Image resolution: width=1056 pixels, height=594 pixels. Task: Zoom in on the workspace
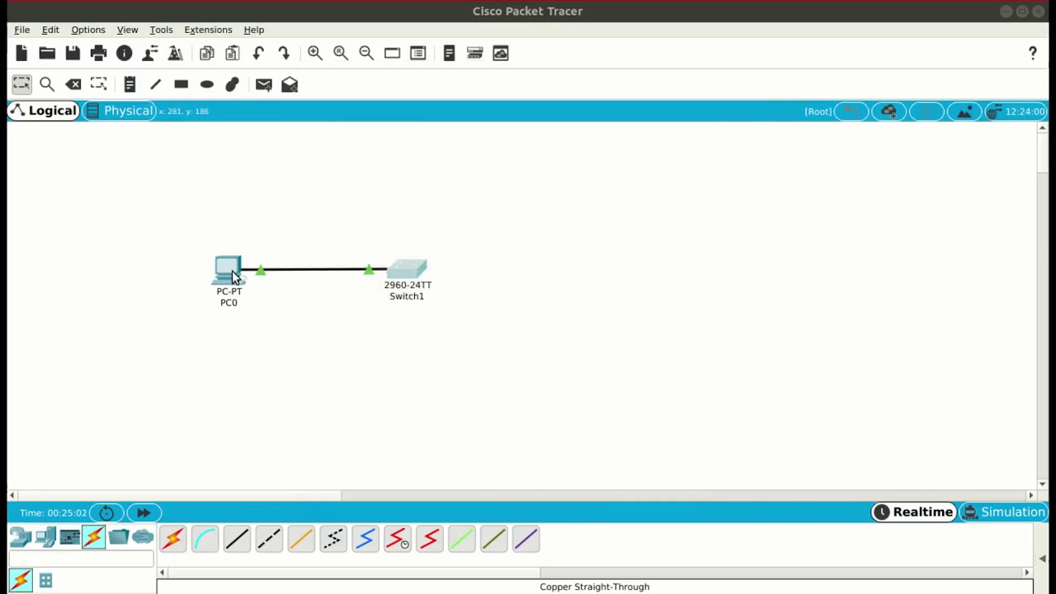(x=315, y=54)
